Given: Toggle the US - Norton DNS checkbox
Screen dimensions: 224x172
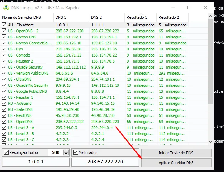Looking at the screenshot, I should tap(4, 37).
